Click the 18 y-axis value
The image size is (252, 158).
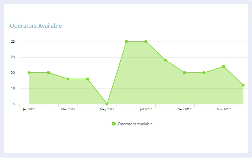[13, 88]
